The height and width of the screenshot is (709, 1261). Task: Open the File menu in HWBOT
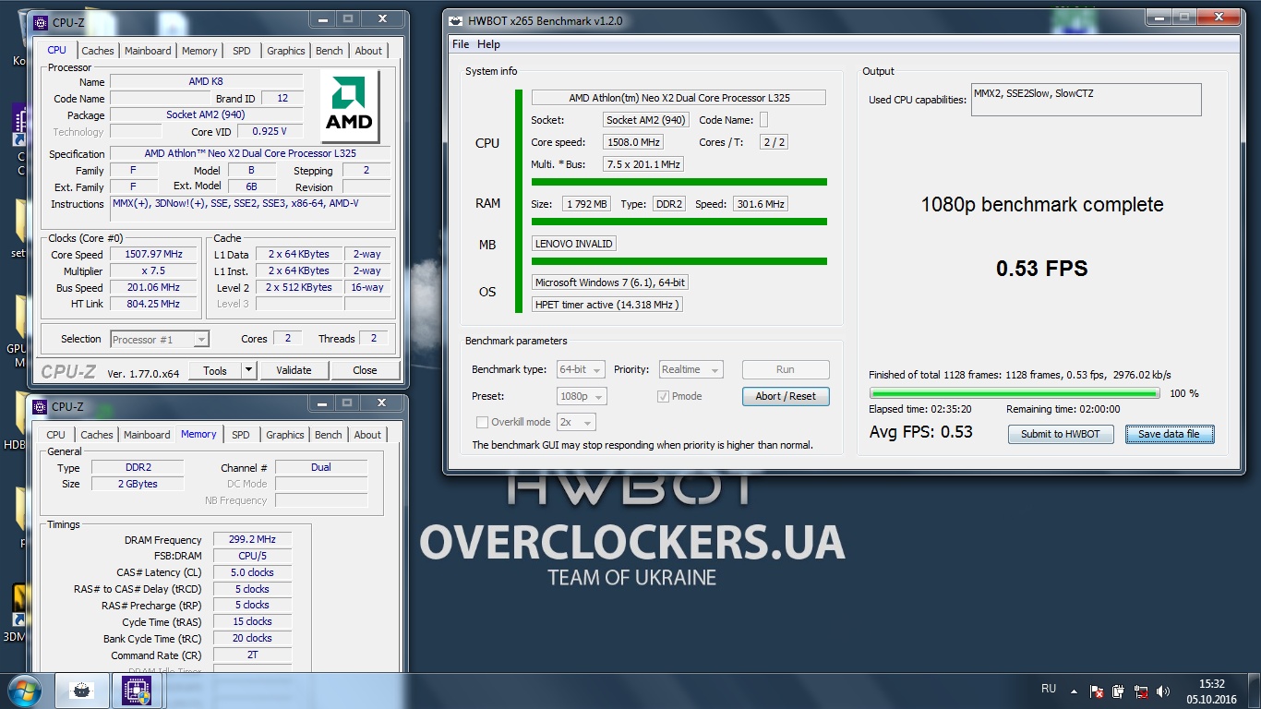coord(461,44)
